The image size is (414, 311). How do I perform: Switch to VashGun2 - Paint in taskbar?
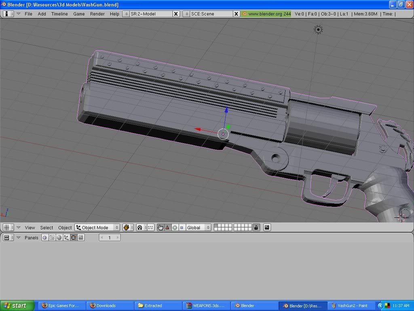(350, 306)
